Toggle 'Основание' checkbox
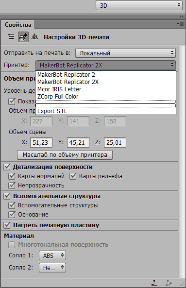 (12, 214)
